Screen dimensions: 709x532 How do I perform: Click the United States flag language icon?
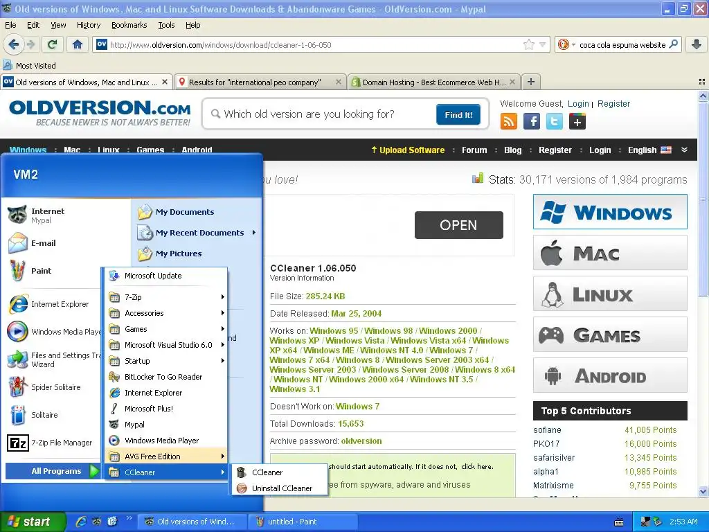pos(666,150)
